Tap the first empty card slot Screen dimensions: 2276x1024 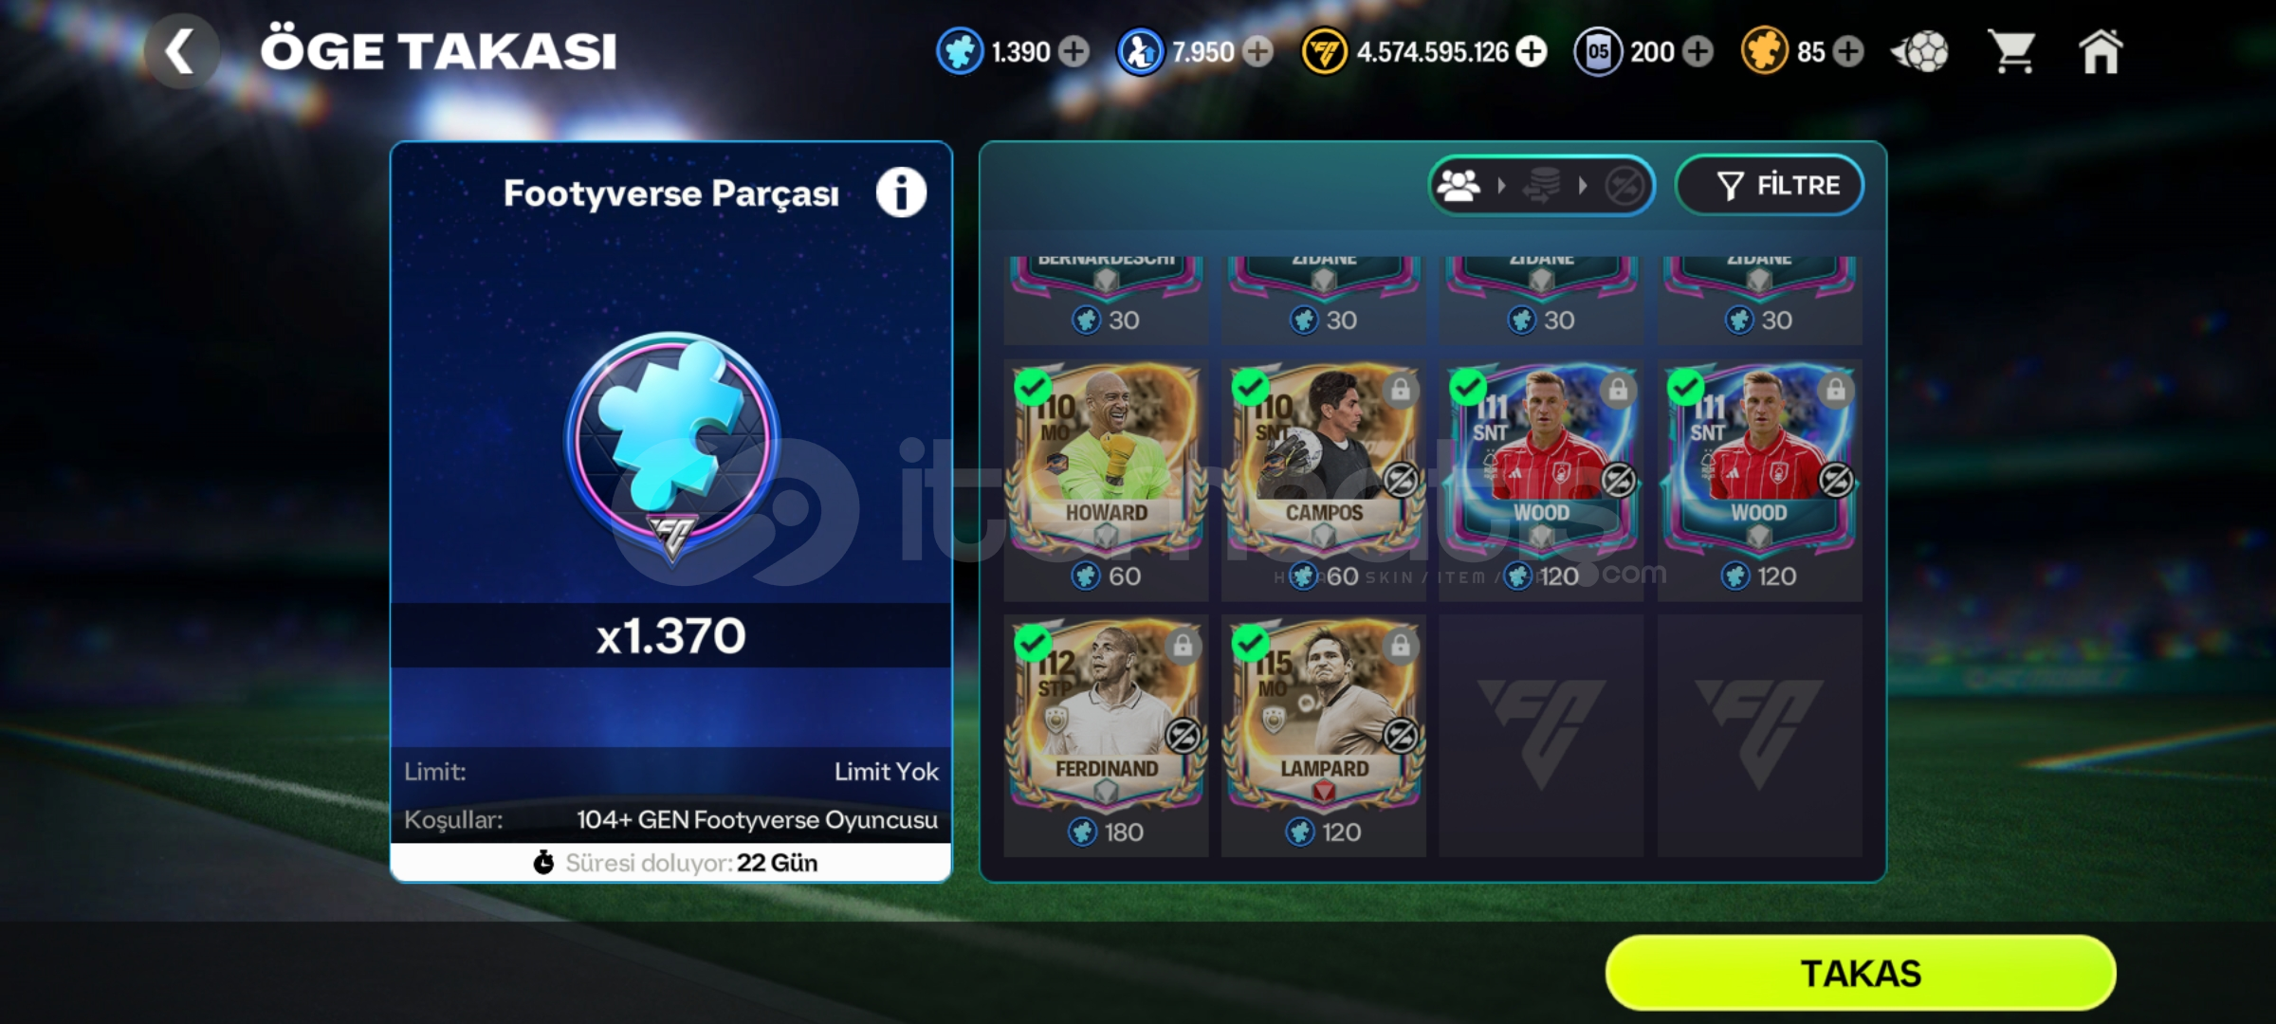(x=1541, y=736)
